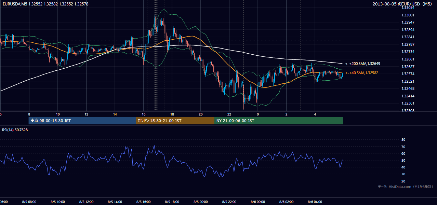Click the RSI(14) 50.7628 indicator label
The height and width of the screenshot is (205, 437).
click(15, 130)
